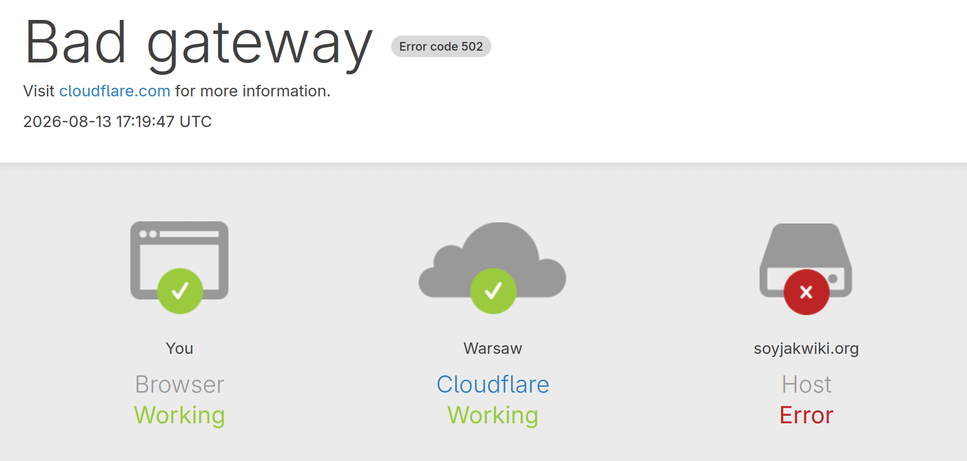
Task: Click the red Error status text
Action: 806,415
